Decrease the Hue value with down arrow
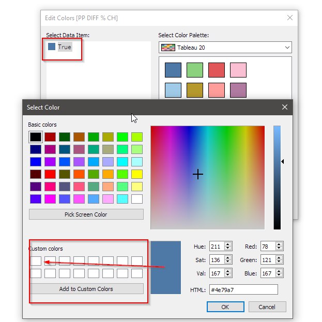The width and height of the screenshot is (322, 322). 228,248
